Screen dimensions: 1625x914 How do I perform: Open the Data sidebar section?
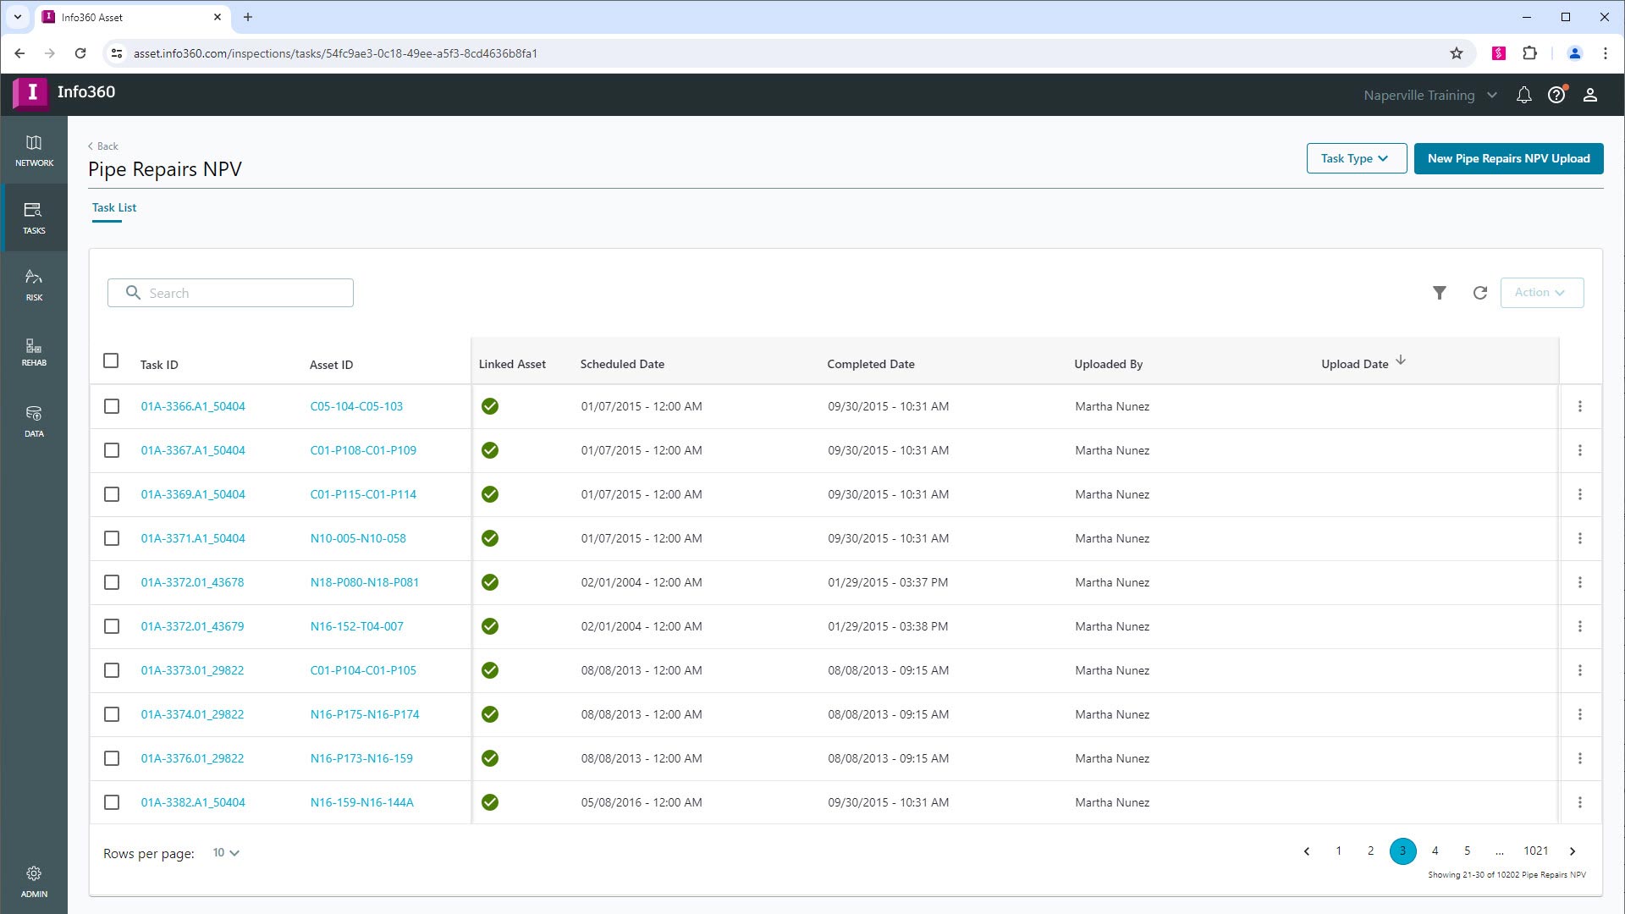(34, 421)
